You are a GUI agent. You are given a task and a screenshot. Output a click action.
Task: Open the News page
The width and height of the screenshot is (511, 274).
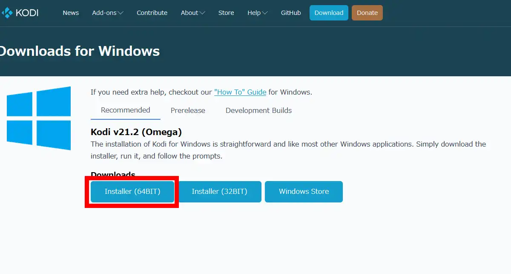[71, 13]
